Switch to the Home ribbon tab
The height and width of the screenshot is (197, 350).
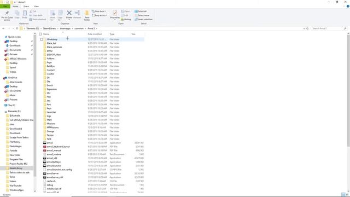click(x=15, y=6)
